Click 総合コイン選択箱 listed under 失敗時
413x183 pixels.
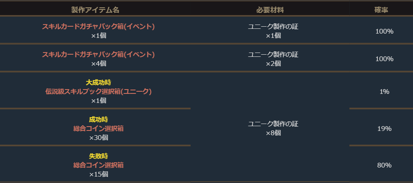pos(99,165)
